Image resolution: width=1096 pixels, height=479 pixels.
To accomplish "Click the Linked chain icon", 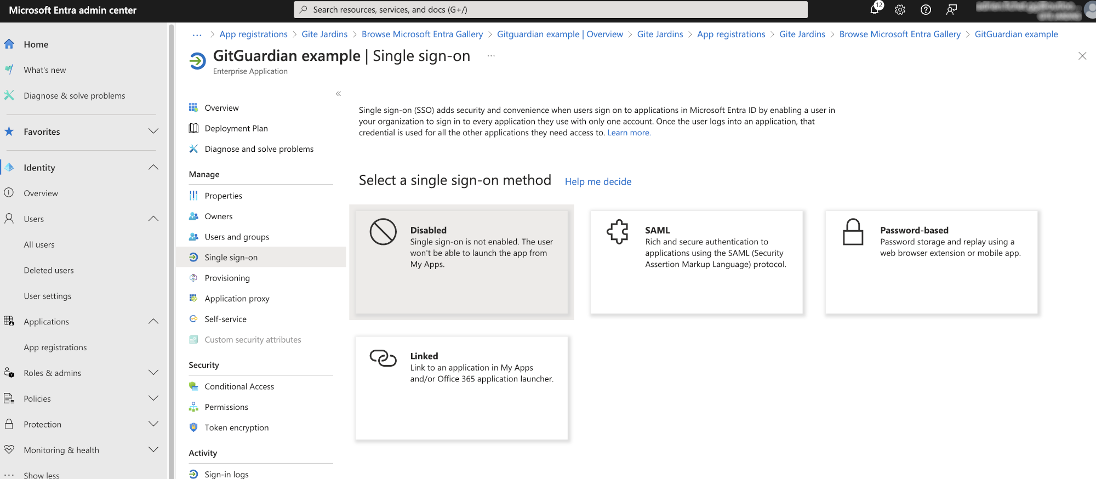I will coord(383,358).
